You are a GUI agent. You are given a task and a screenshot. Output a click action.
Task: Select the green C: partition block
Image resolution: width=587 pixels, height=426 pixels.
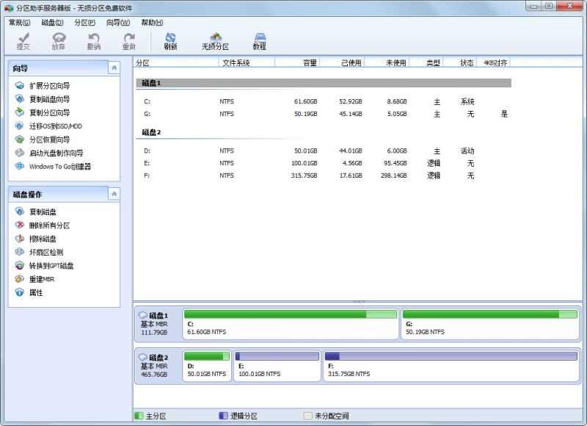(289, 324)
